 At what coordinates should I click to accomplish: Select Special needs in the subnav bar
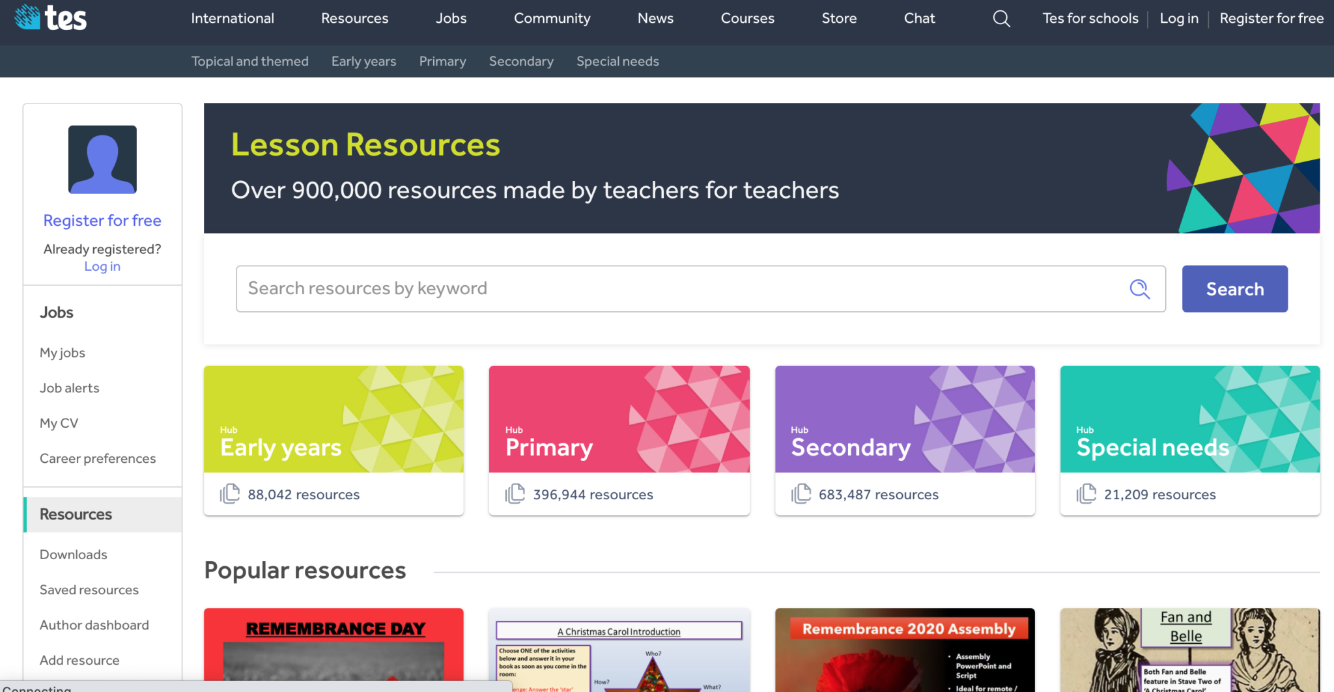[617, 61]
